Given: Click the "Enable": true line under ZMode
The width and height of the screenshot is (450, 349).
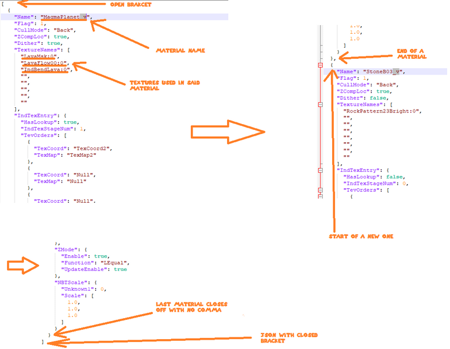Looking at the screenshot, I should 85,256.
